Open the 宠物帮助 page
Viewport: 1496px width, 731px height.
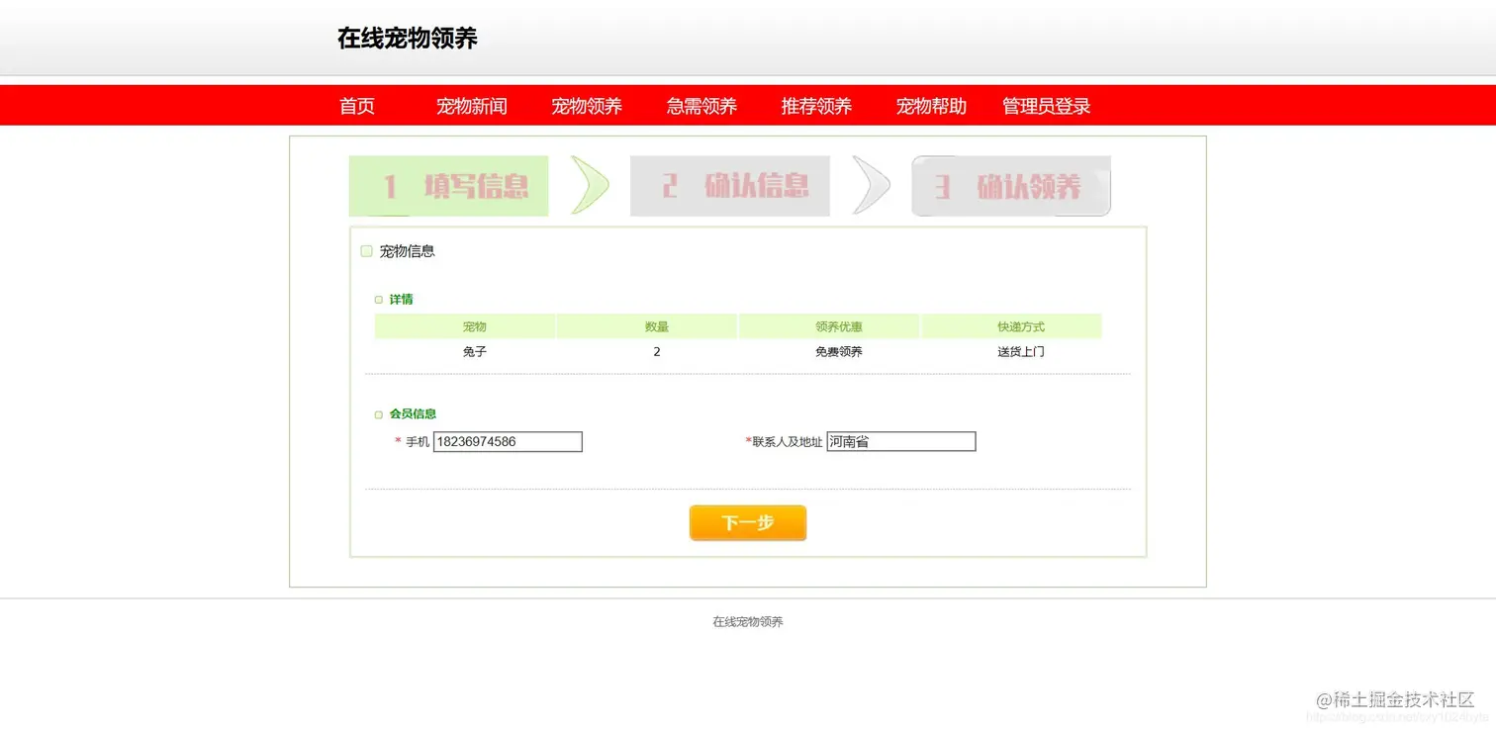[x=931, y=106]
